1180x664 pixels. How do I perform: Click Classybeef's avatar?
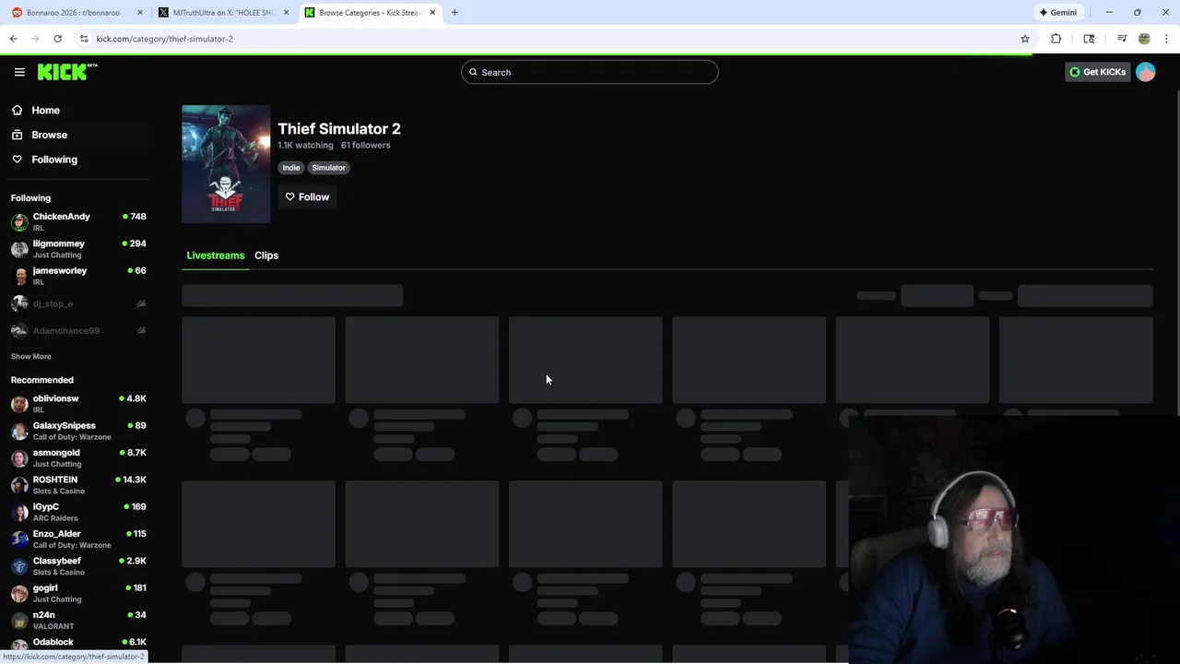19,566
